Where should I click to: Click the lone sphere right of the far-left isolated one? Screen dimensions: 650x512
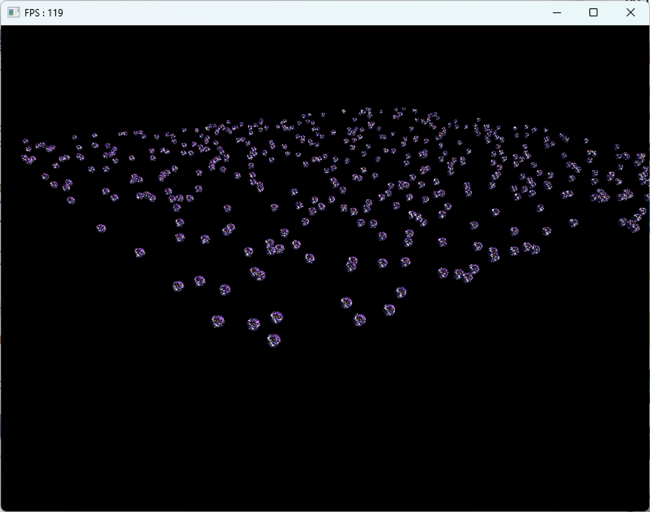click(x=140, y=252)
